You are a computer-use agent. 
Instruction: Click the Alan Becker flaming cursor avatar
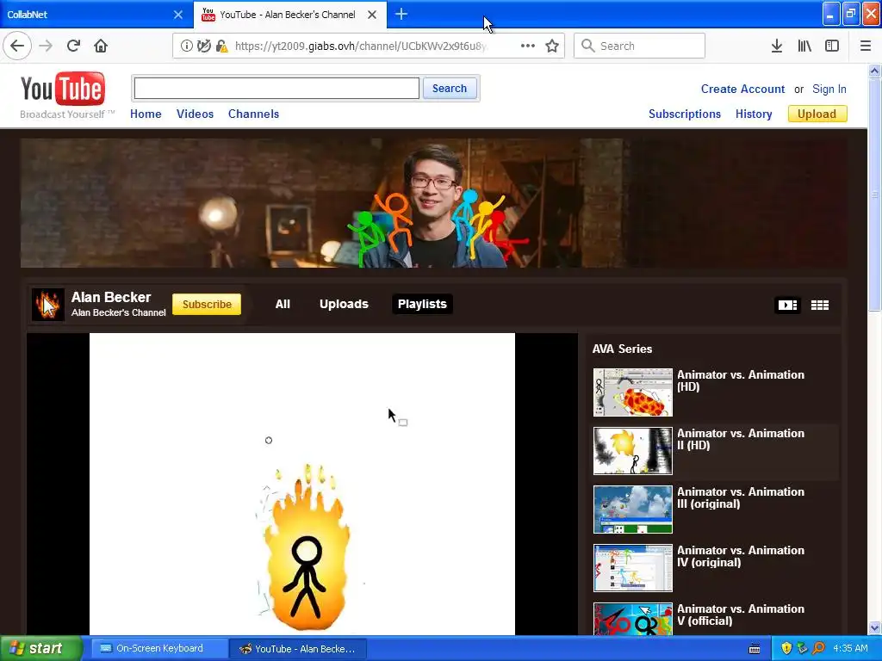pos(48,305)
